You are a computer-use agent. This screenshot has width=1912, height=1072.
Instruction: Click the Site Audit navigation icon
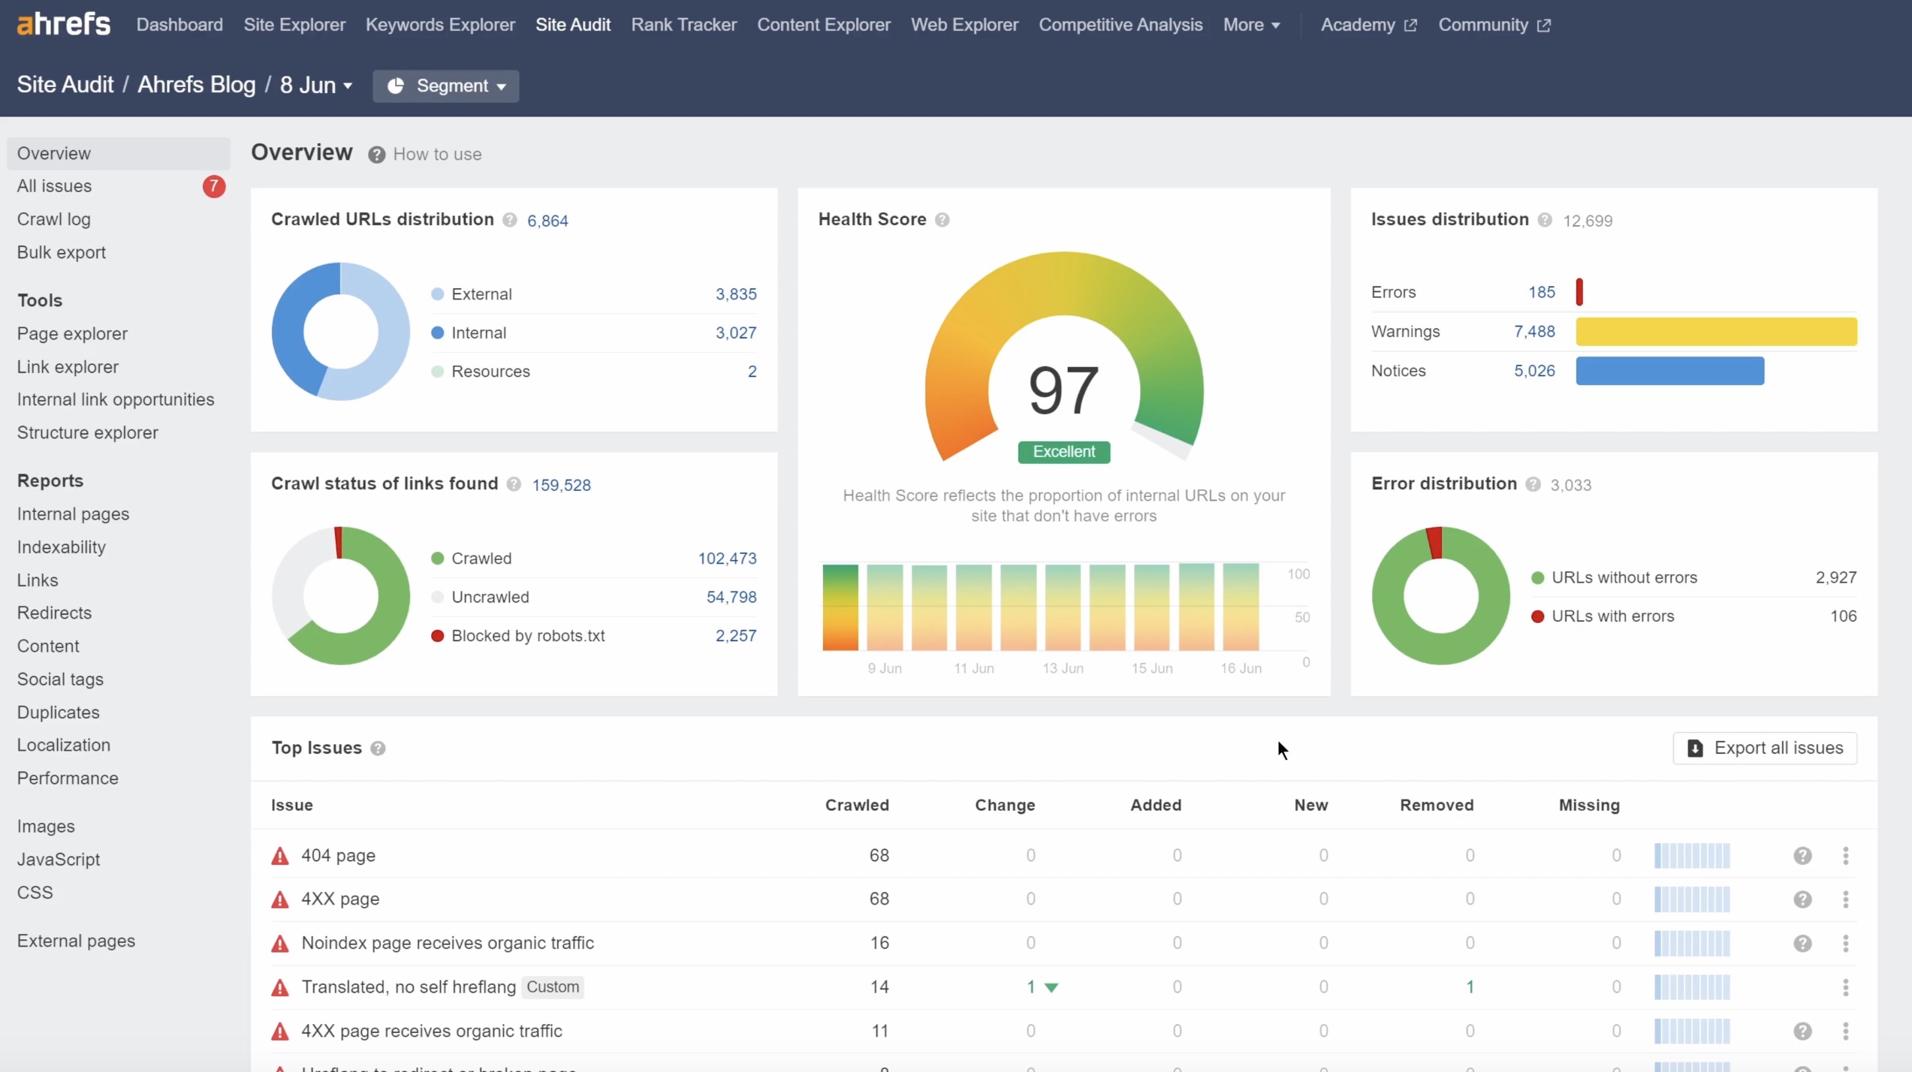[572, 23]
